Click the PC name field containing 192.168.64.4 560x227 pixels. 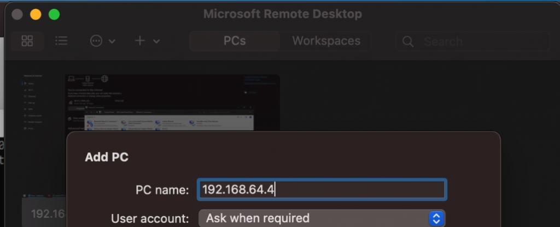click(x=322, y=189)
